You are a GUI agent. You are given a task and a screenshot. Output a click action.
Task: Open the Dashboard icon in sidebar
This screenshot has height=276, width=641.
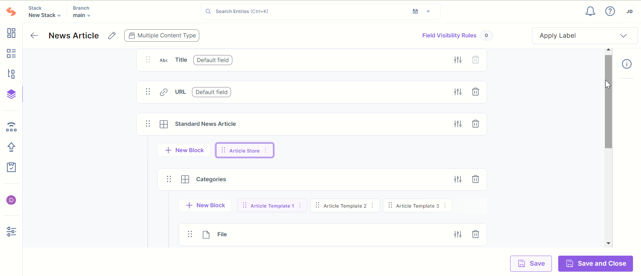pos(11,33)
